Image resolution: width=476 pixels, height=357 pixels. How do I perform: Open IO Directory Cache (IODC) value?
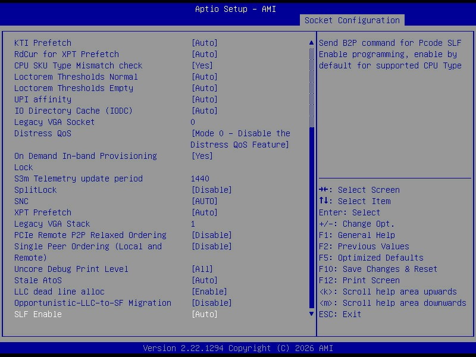pos(204,111)
